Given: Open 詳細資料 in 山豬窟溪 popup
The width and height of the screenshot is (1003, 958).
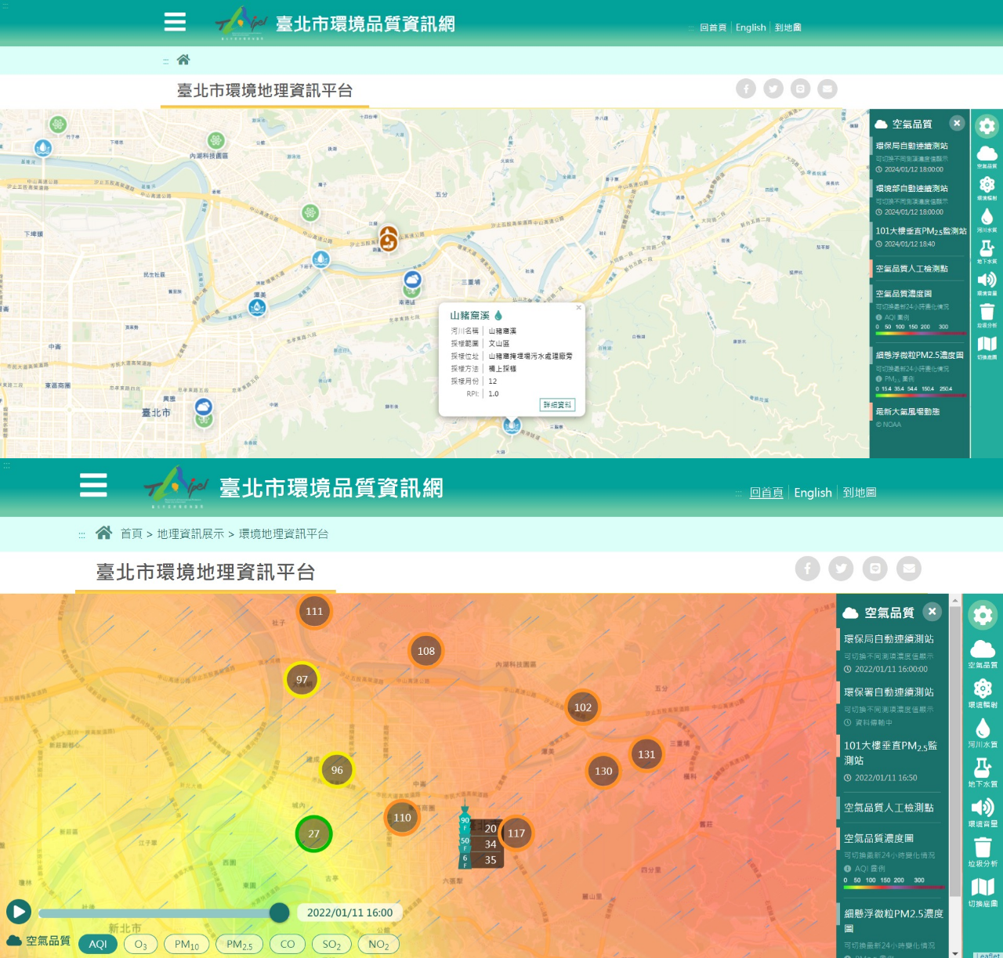Looking at the screenshot, I should click(558, 405).
